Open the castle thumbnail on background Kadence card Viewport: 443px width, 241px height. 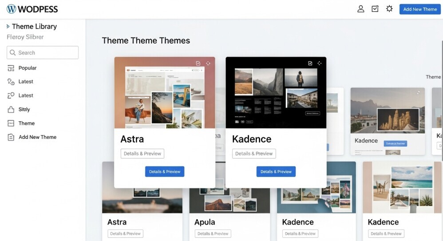tap(398, 120)
